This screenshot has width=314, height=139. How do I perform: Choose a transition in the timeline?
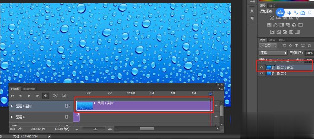coord(64,96)
